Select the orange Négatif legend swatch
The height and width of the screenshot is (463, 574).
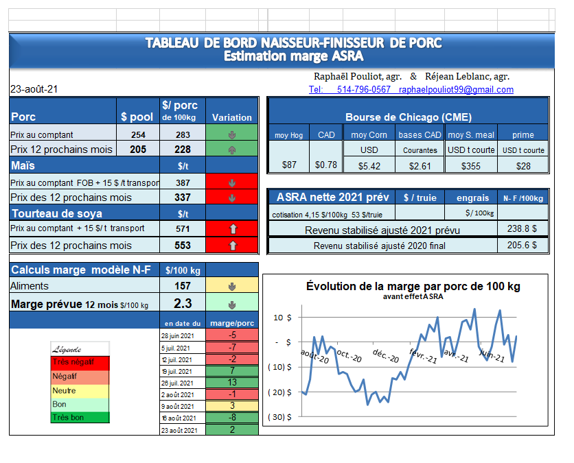tap(80, 377)
